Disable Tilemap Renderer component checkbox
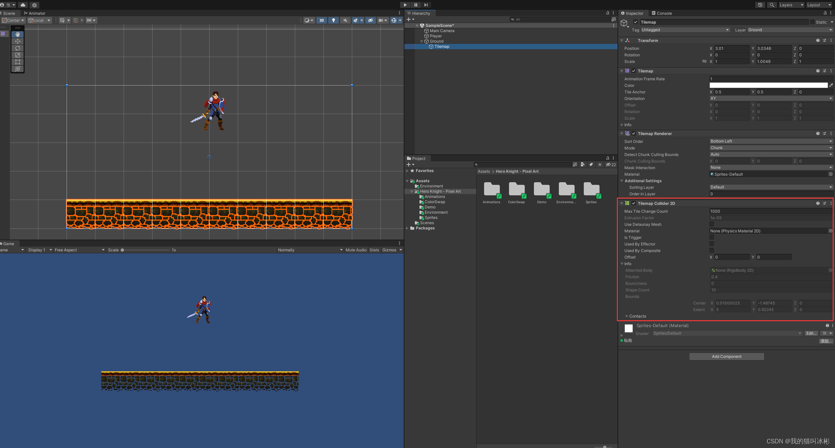This screenshot has width=835, height=448. coord(634,134)
